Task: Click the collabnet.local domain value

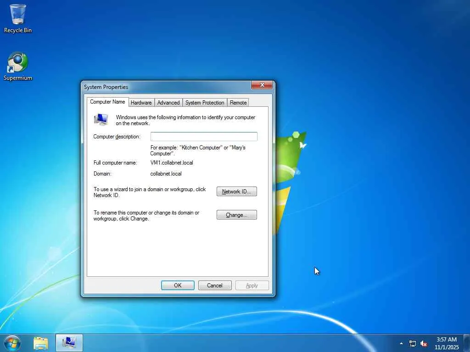Action: pos(166,174)
